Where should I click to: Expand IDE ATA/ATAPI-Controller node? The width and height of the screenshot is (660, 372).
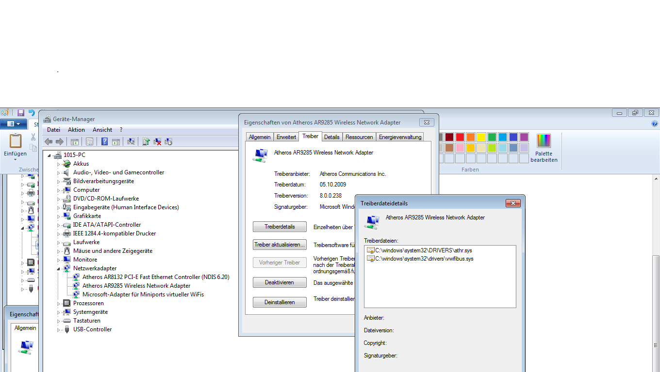click(x=59, y=225)
